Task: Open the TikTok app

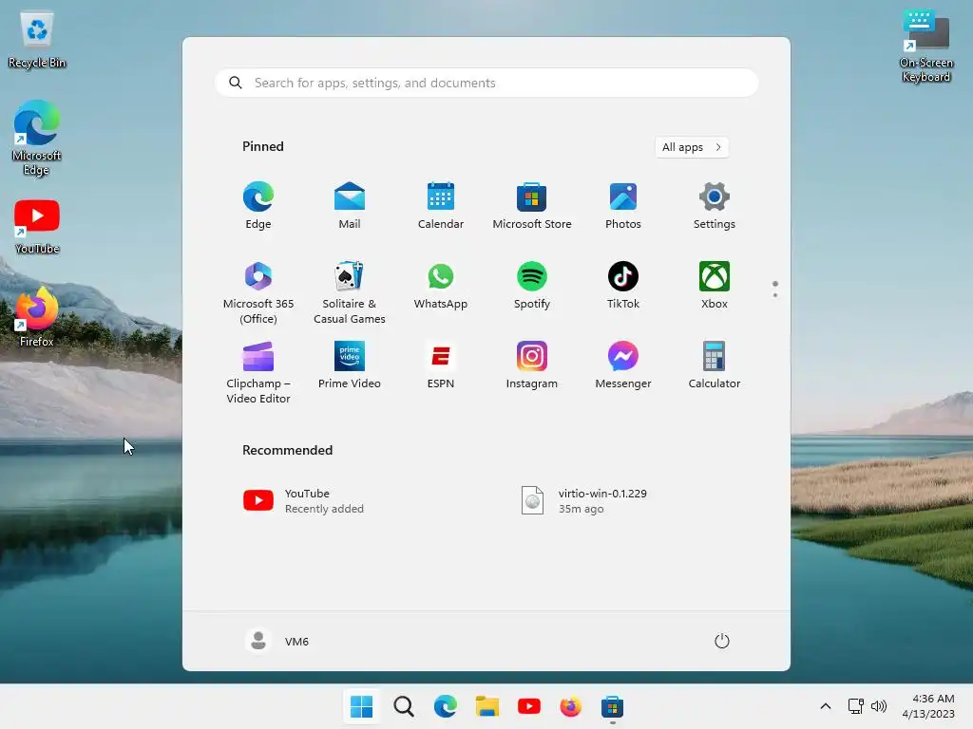Action: coord(623,286)
